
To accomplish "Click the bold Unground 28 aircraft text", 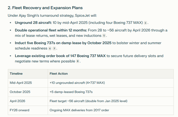I will 33,23.
